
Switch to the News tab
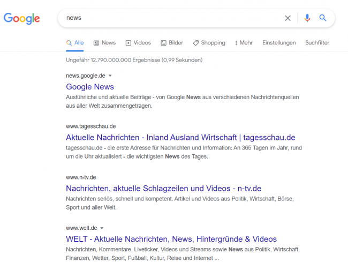click(x=104, y=43)
